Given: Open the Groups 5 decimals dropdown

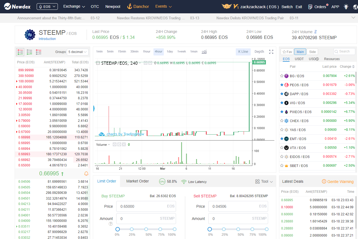Looking at the screenshot, I should pyautogui.click(x=78, y=52).
